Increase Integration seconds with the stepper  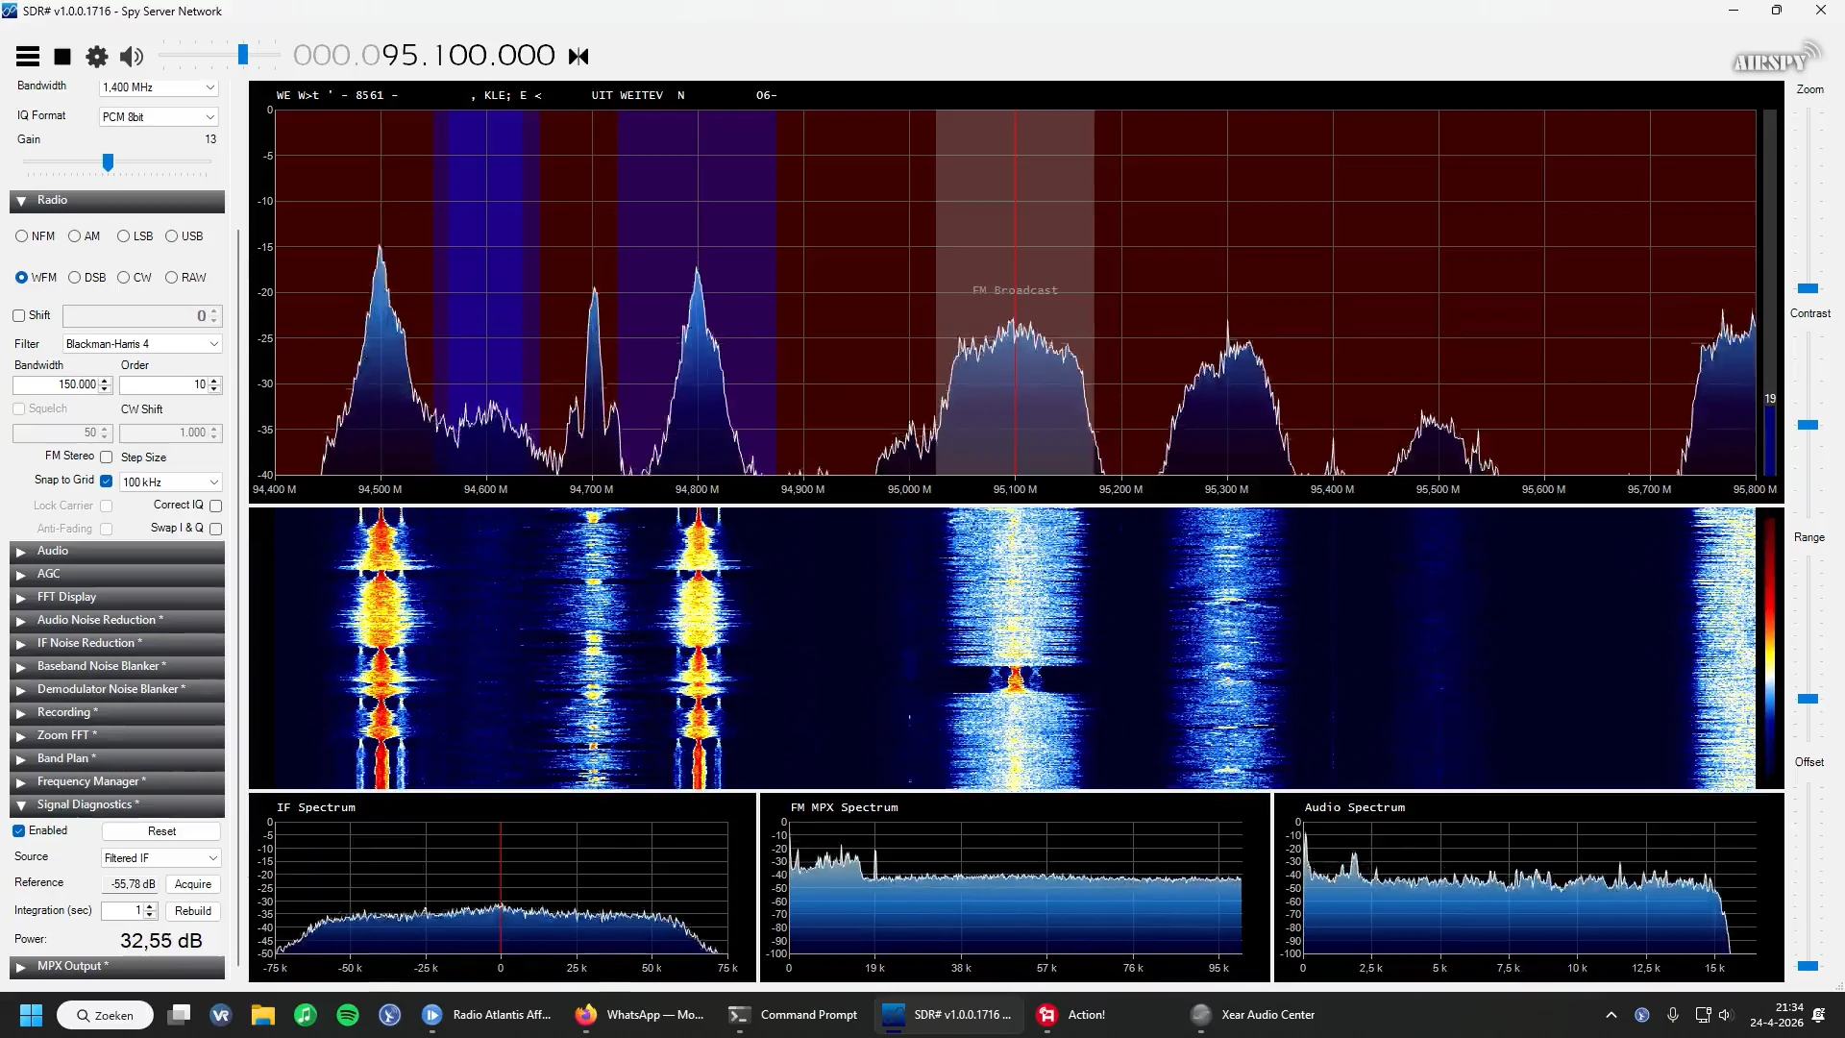150,906
